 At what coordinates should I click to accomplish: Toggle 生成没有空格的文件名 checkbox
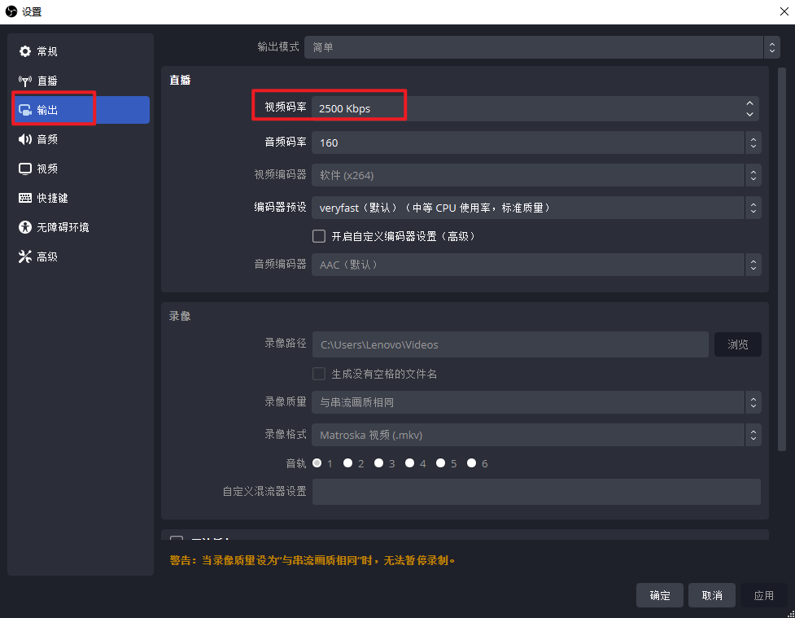319,374
